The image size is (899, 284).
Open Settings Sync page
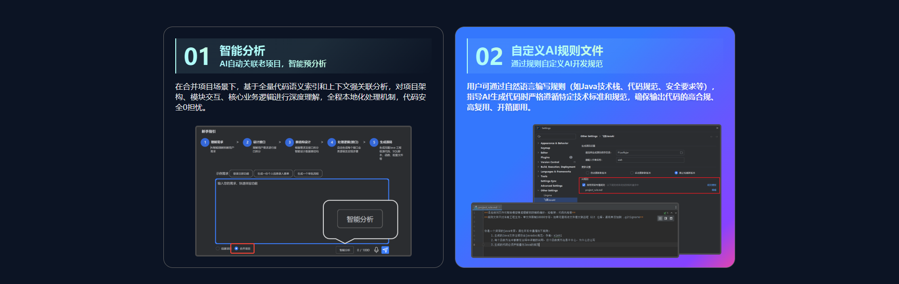tap(549, 181)
